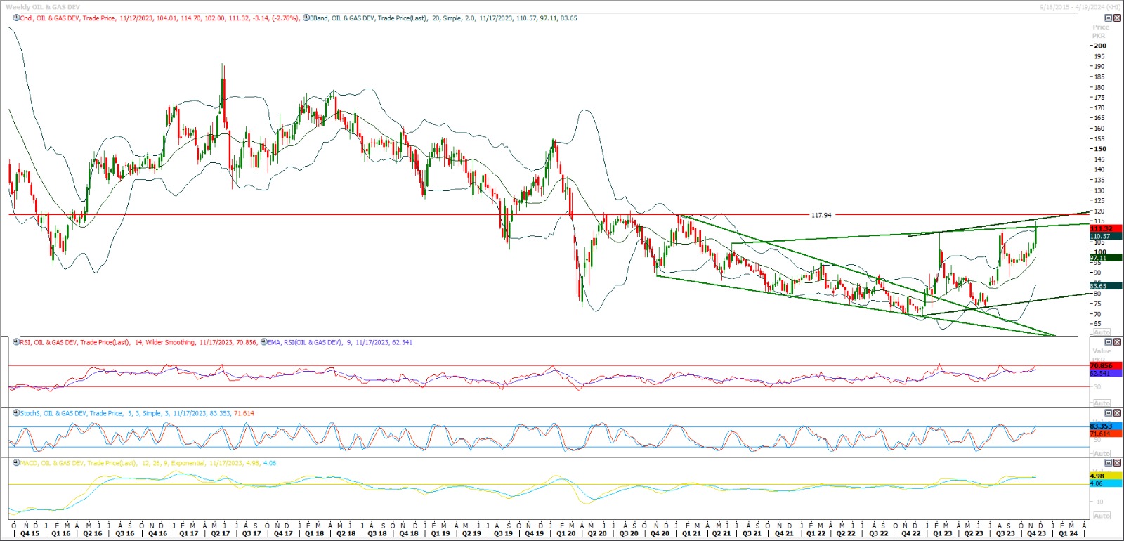Select the StochS legend text
The width and height of the screenshot is (1124, 541).
[x=137, y=413]
